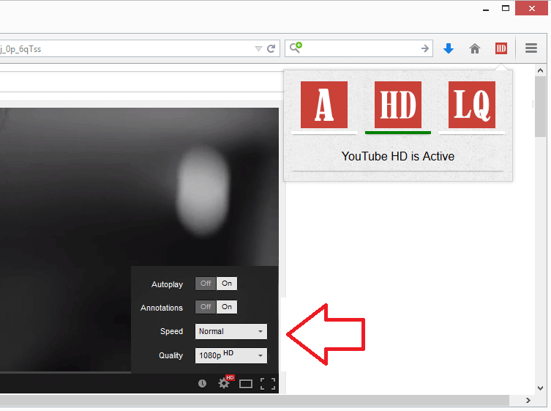Click the vertical scrollbar up arrow
Screen dimensions: 551x411
pos(541,70)
